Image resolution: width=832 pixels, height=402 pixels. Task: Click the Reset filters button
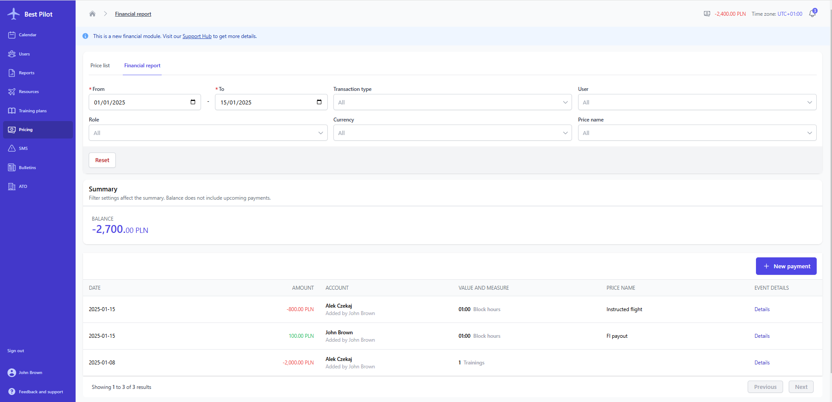coord(102,160)
